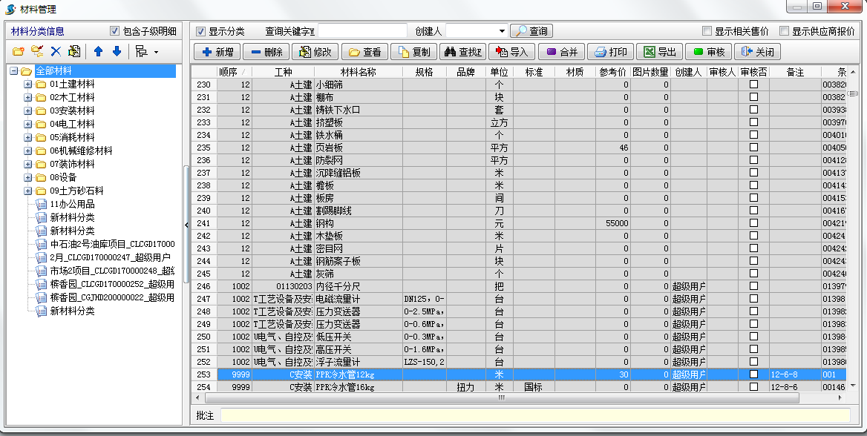
Task: Open the tree layout display dropdown arrow
Action: click(x=157, y=51)
